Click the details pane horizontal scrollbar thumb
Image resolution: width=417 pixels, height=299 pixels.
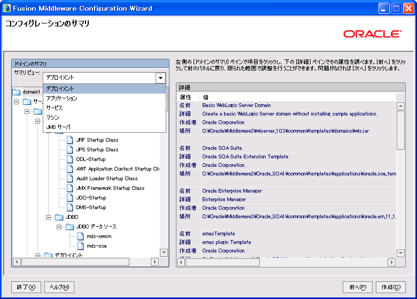click(222, 262)
